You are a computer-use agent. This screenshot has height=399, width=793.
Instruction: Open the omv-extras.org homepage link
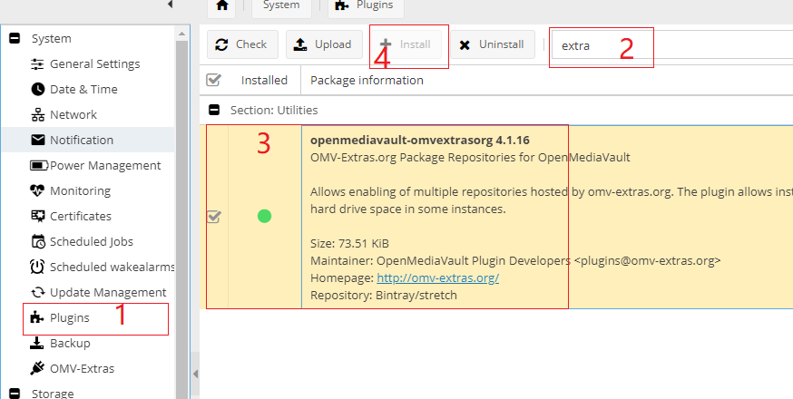point(438,277)
